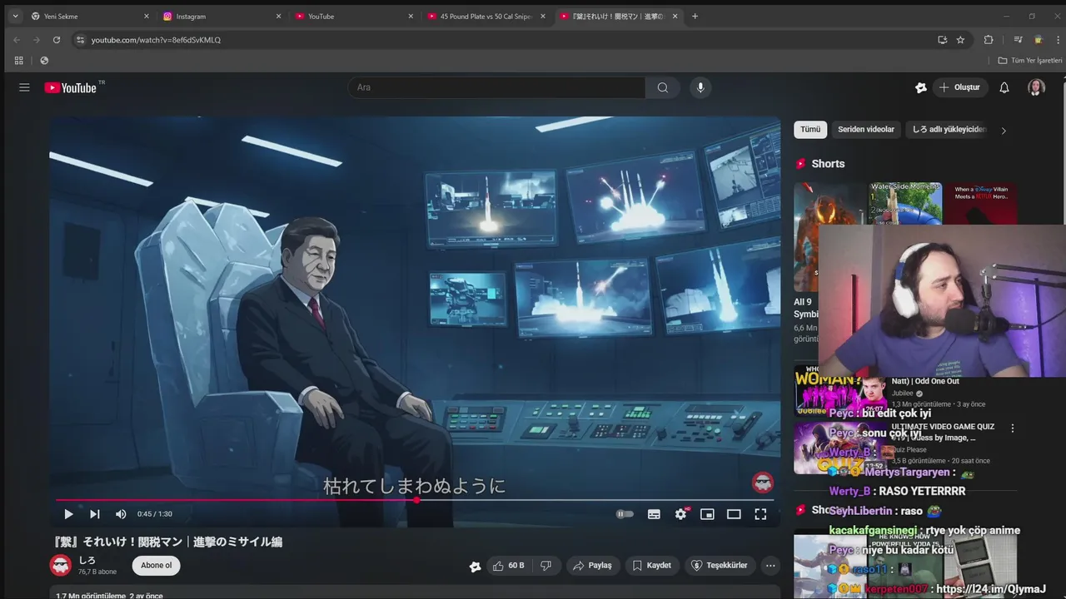Open site information icon in address bar

click(80, 40)
